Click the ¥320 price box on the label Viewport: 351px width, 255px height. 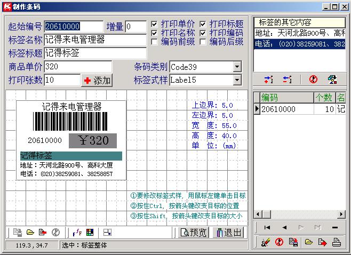pyautogui.click(x=93, y=141)
